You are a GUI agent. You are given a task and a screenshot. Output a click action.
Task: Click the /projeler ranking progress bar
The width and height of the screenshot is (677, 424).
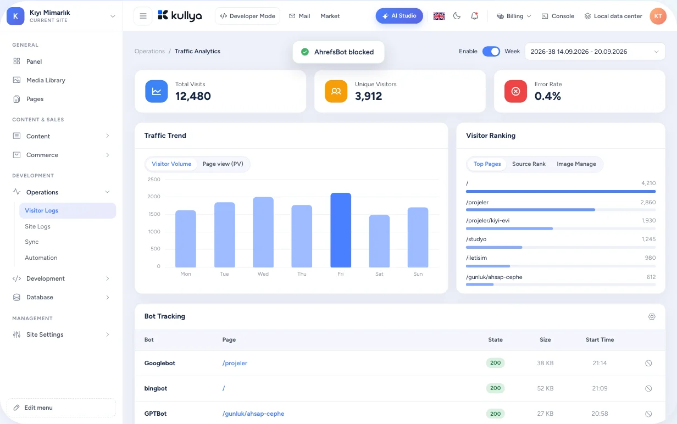561,210
